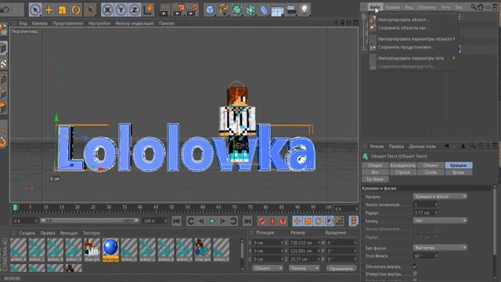Step the first Число сегментов spinner
This screenshot has height=282, width=501.
[436, 204]
